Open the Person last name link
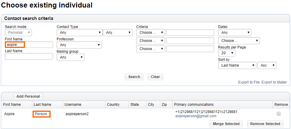The height and width of the screenshot is (129, 291). (x=41, y=114)
